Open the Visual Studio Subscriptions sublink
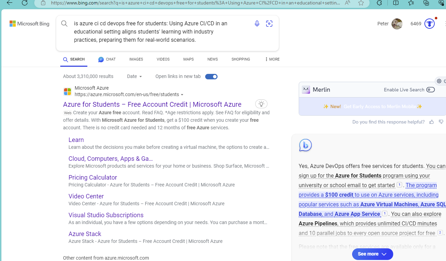The height and width of the screenshot is (261, 446). point(106,215)
